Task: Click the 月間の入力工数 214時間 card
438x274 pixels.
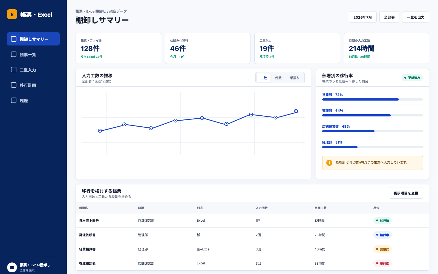Action: tap(387, 48)
